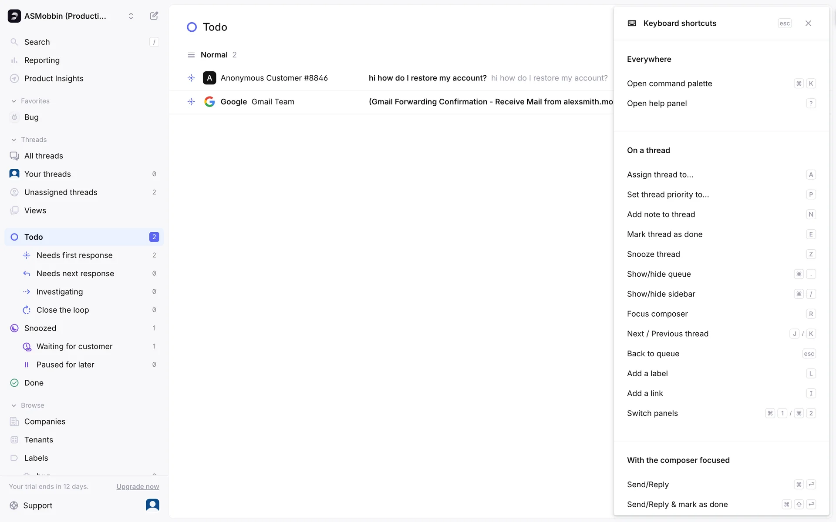Click the user avatar beside Support
Viewport: 836px width, 522px height.
point(152,505)
